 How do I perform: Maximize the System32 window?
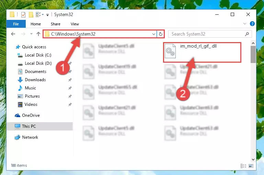pos(232,14)
